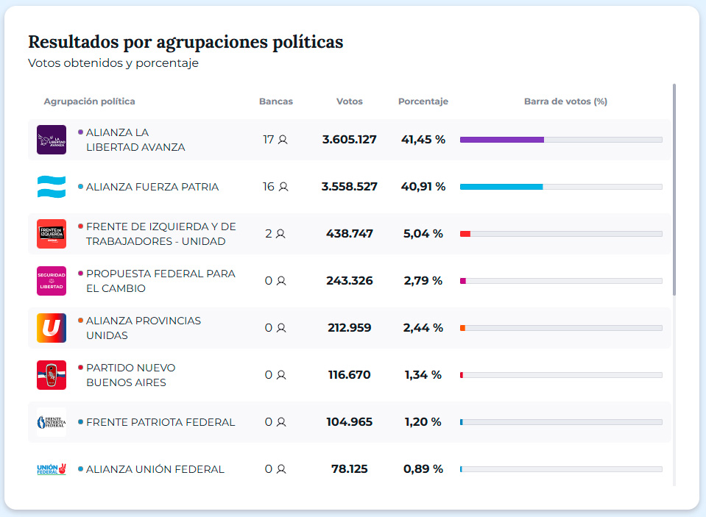Click the Alianza Fuerza Patria flag logo
This screenshot has height=517, width=706.
coord(52,187)
